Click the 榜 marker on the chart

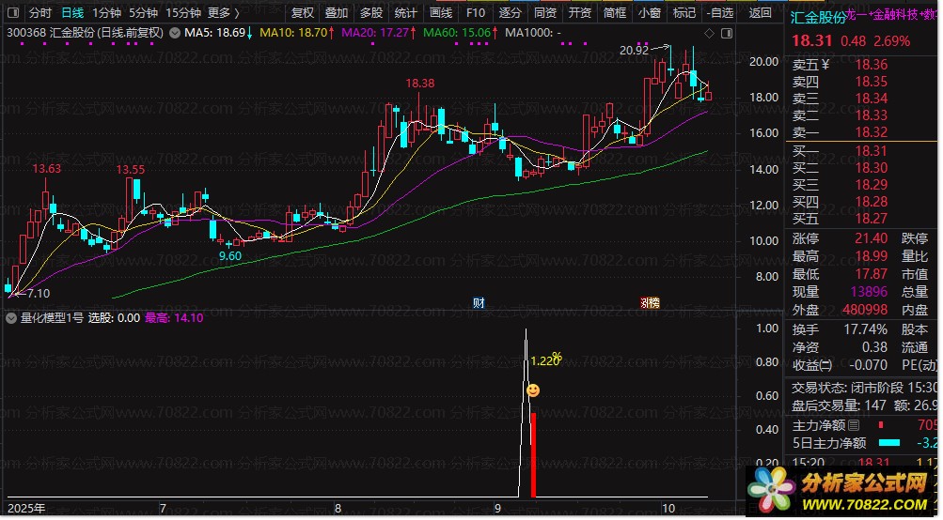(x=649, y=302)
